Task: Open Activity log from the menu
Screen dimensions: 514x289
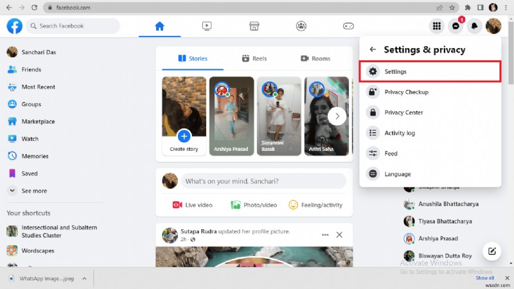Action: pyautogui.click(x=430, y=133)
